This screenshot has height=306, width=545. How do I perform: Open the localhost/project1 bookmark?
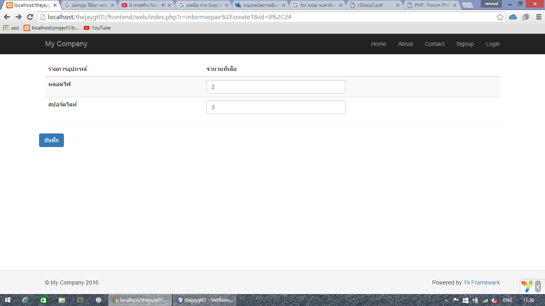pyautogui.click(x=51, y=28)
